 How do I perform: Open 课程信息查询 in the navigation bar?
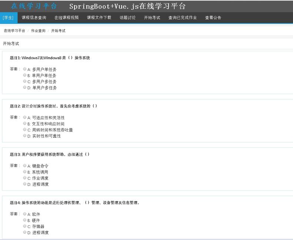pos(34,17)
